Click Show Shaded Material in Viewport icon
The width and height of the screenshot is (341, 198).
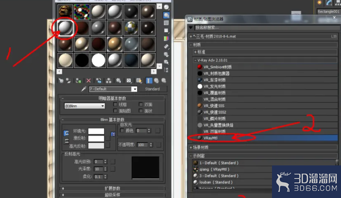pos(139,81)
